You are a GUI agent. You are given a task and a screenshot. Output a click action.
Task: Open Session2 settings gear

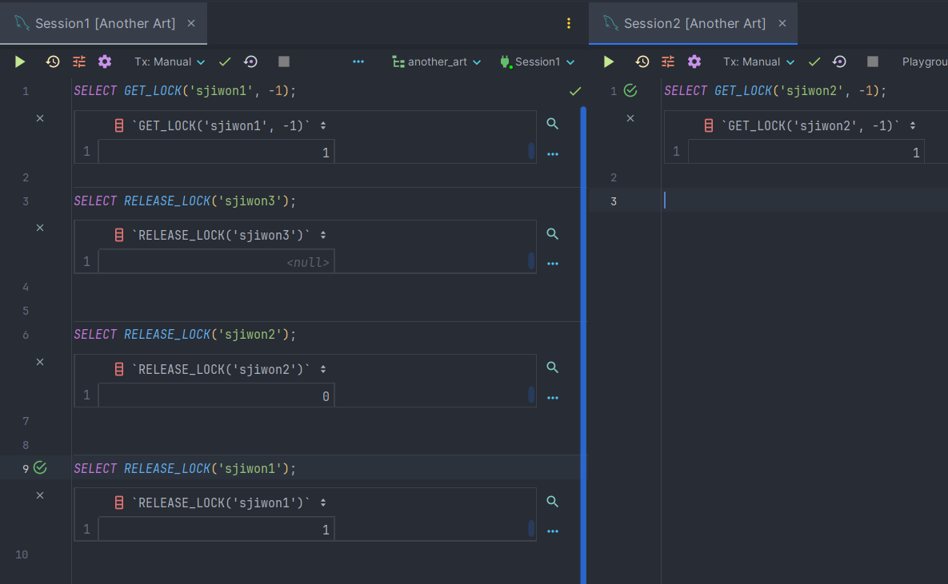tap(694, 62)
